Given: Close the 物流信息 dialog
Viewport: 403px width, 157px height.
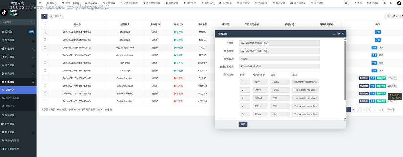Looking at the screenshot, I should click(x=343, y=34).
